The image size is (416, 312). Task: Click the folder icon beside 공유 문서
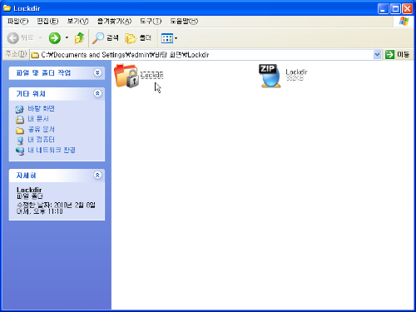pyautogui.click(x=20, y=130)
